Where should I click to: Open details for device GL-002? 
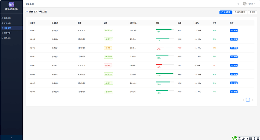234,39
